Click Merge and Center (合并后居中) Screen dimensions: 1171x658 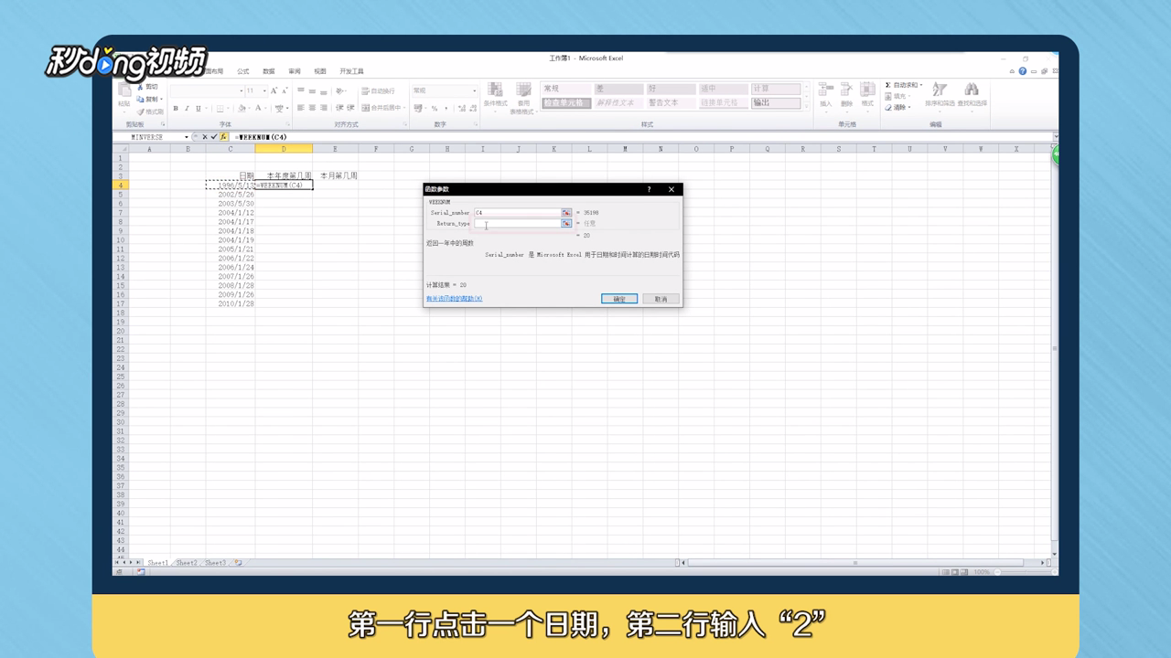click(381, 108)
